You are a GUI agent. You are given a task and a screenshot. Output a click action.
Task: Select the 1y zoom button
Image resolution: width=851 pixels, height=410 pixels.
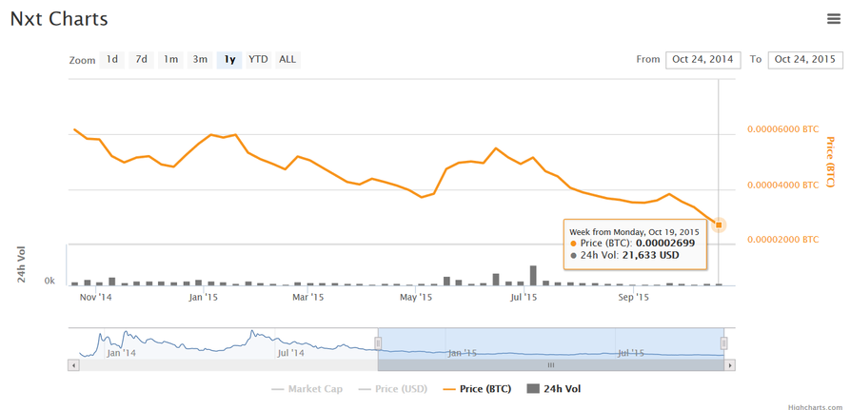pyautogui.click(x=229, y=60)
